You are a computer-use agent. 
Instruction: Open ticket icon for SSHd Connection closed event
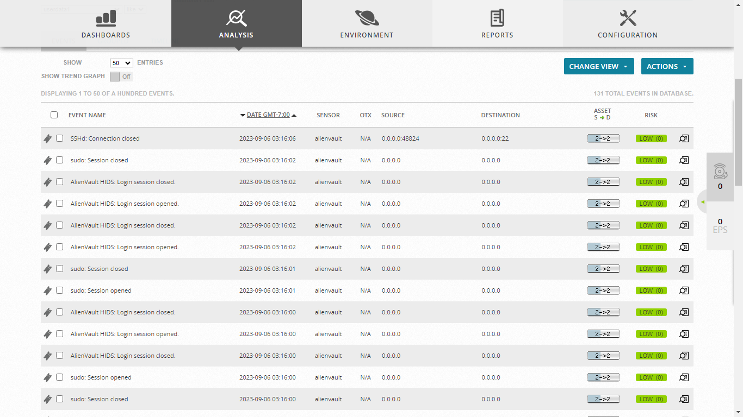[48, 138]
